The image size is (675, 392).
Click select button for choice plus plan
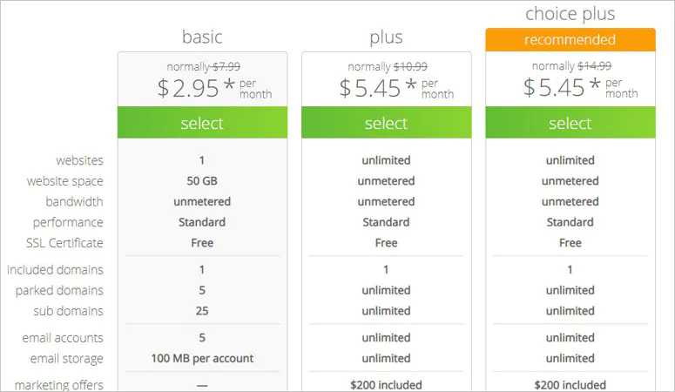[x=570, y=123]
